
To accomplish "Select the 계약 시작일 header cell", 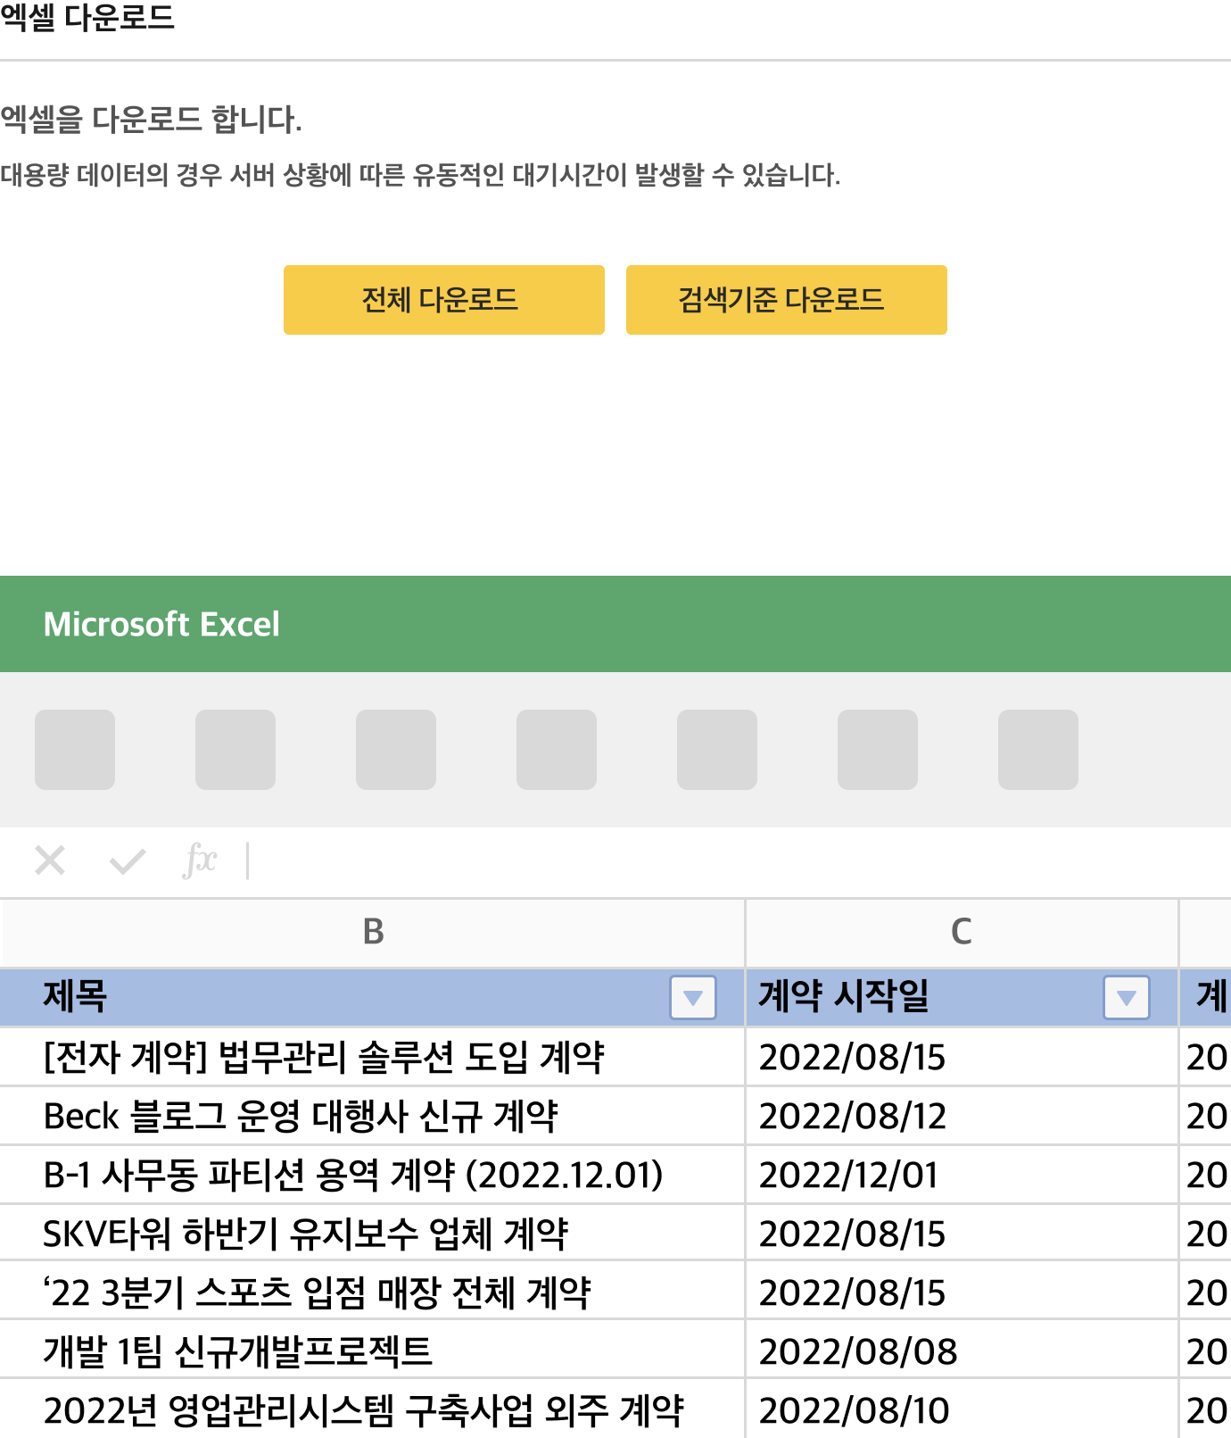I will pyautogui.click(x=962, y=997).
